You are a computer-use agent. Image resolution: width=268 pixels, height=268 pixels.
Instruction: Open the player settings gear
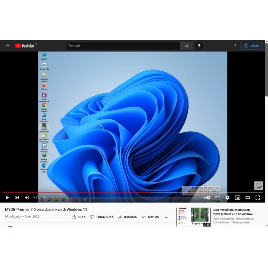[227, 197]
